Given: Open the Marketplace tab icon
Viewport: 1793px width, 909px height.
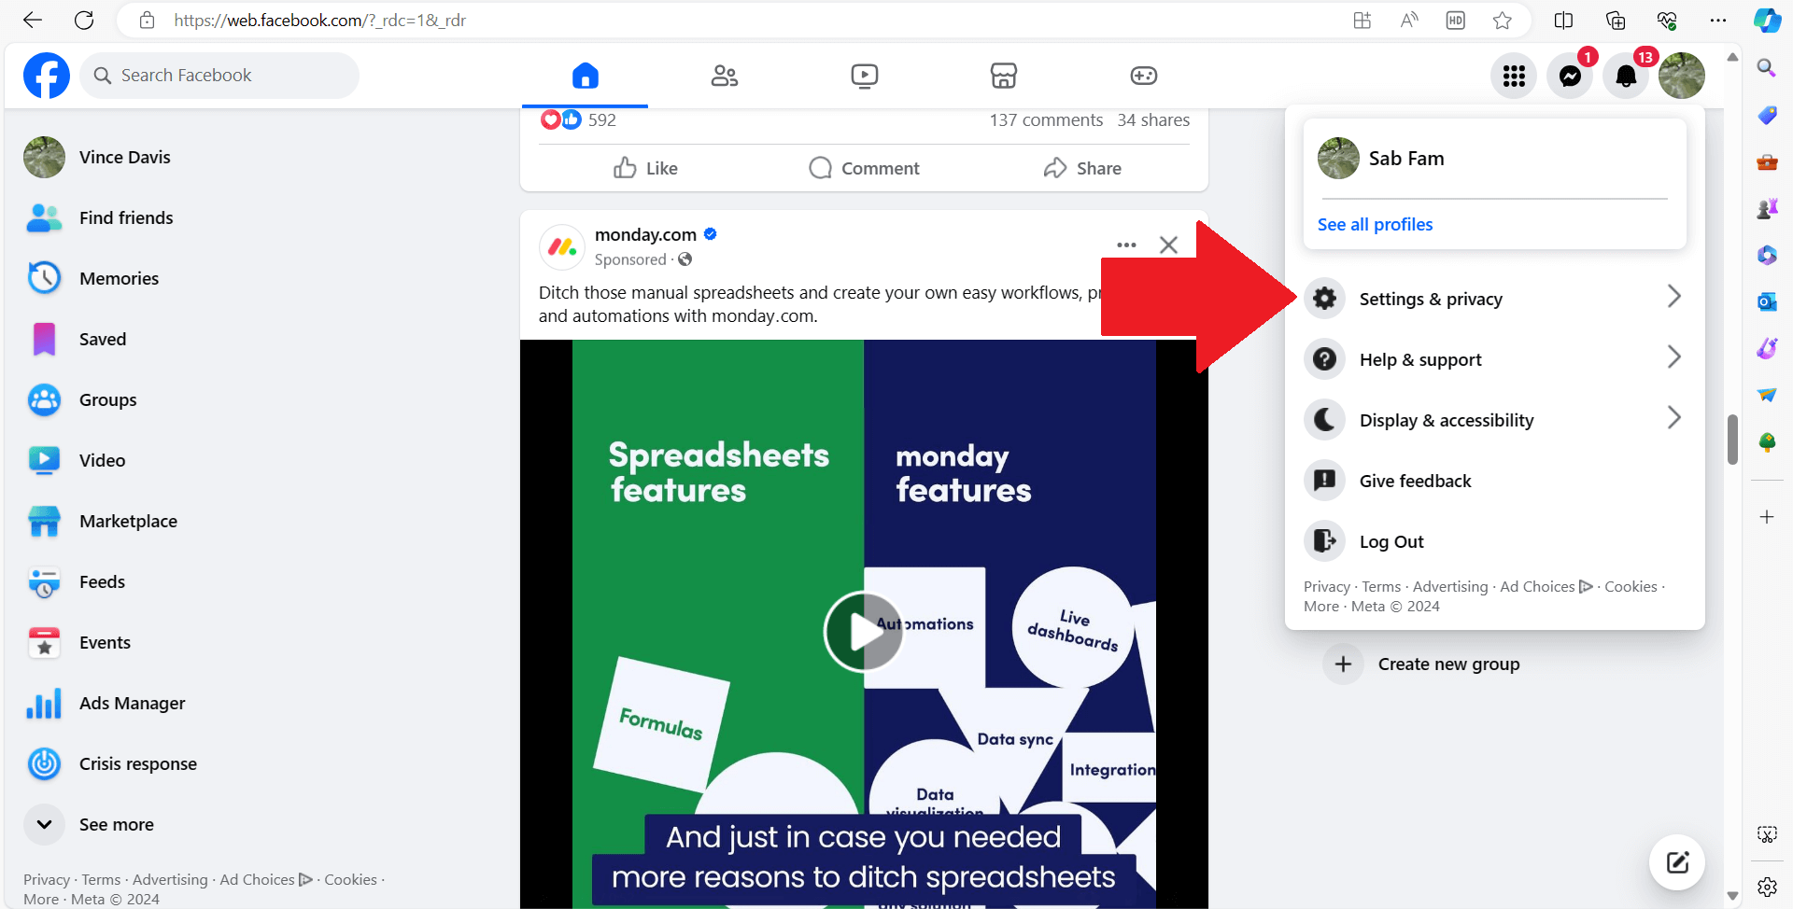Looking at the screenshot, I should tap(1004, 76).
